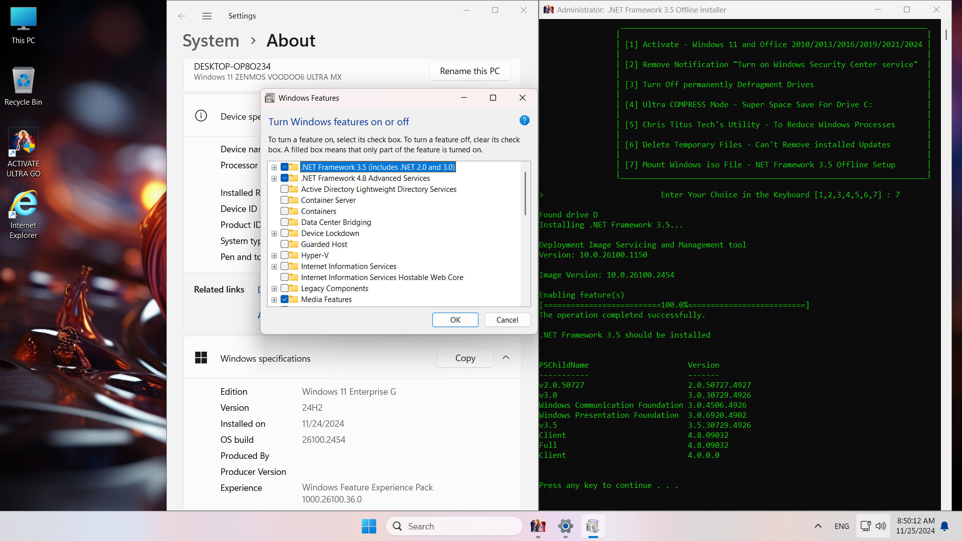
Task: Enable Active Directory Lightweight Directory Services
Action: [285, 189]
